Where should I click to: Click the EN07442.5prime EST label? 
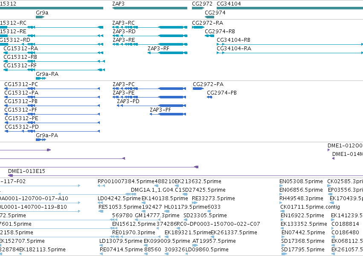303,233
